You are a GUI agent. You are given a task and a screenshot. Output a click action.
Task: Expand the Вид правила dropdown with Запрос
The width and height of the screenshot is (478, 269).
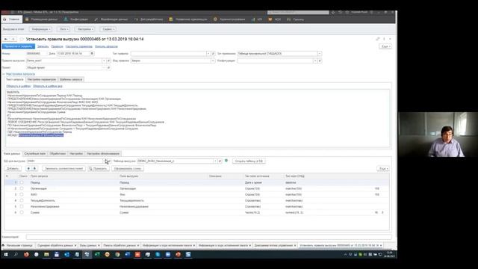212,61
